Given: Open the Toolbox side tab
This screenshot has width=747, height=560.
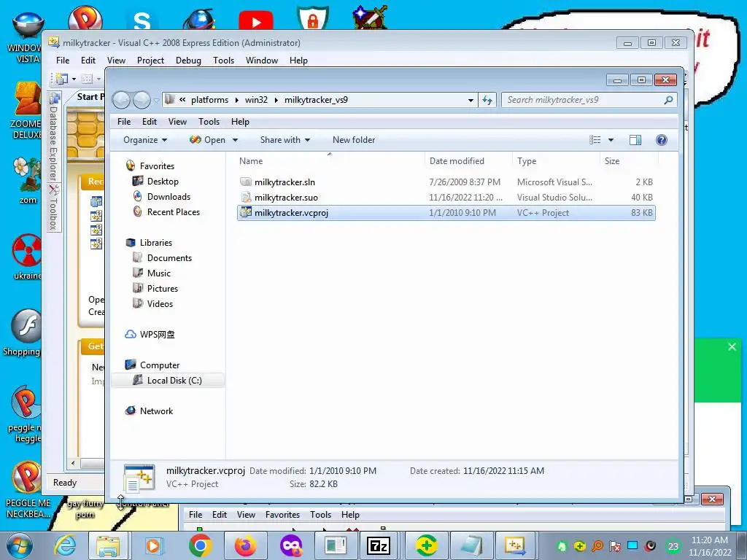Looking at the screenshot, I should (53, 208).
